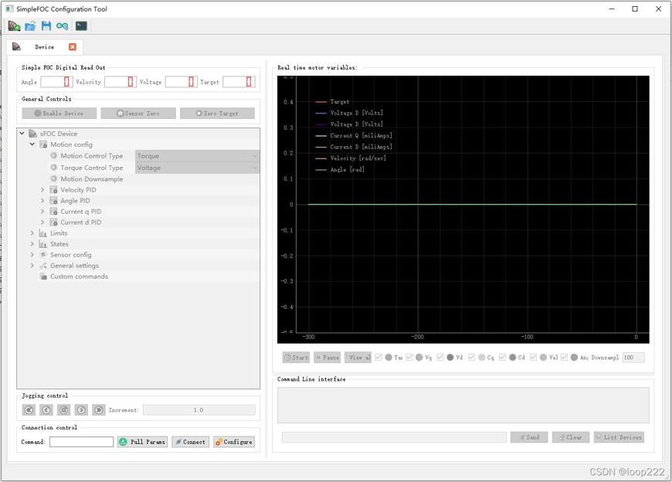Click the Target color dot in plot controls

[389, 358]
